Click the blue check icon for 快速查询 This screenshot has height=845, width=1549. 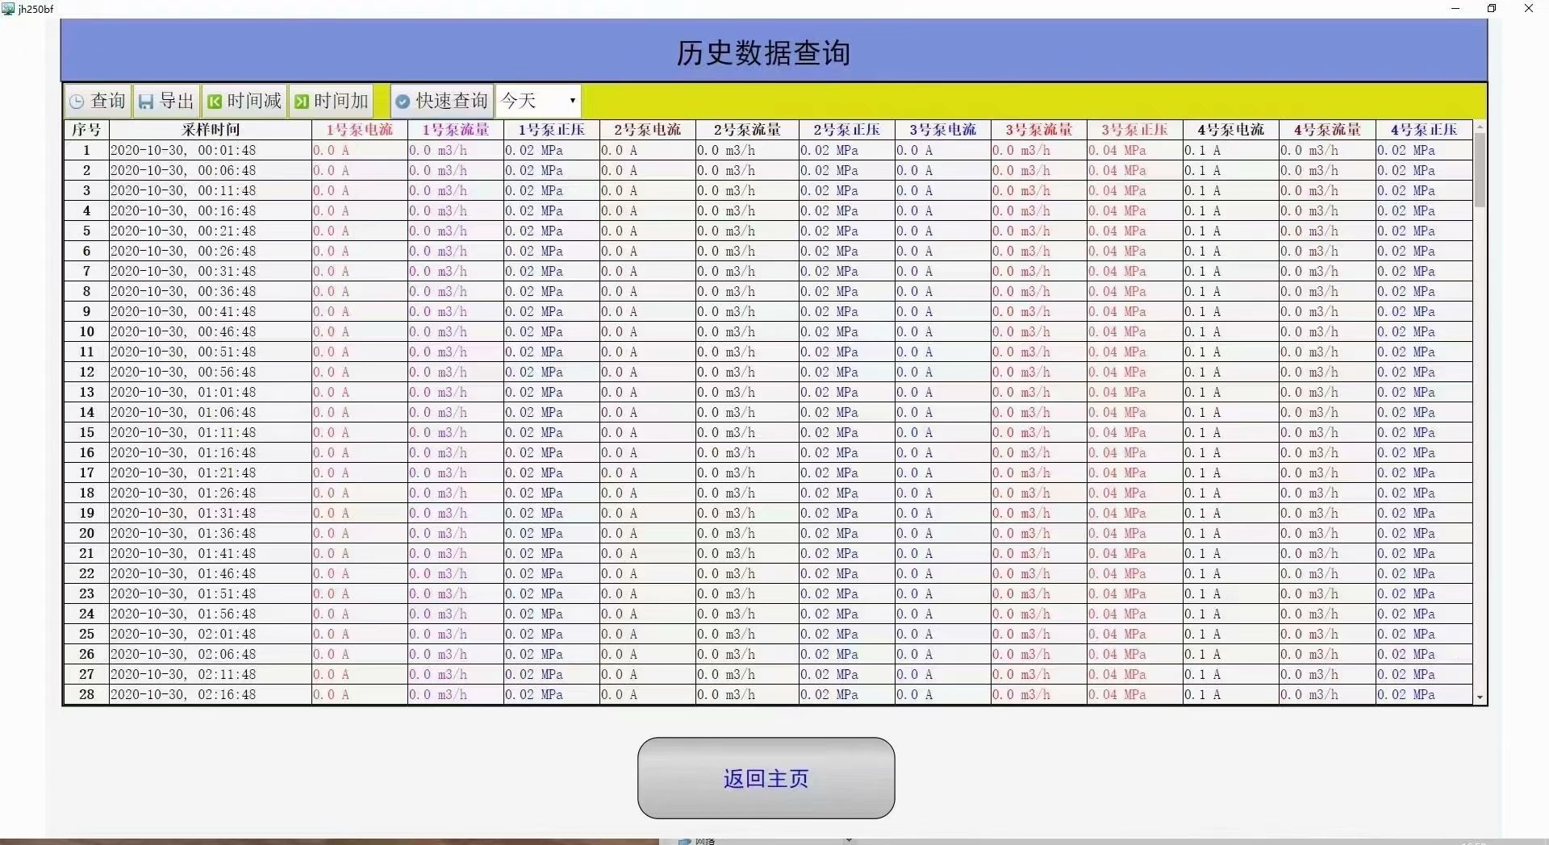click(x=403, y=102)
